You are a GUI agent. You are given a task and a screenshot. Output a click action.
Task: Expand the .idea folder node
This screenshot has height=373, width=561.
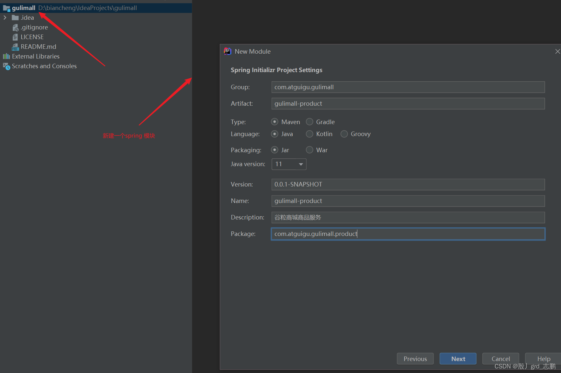5,17
